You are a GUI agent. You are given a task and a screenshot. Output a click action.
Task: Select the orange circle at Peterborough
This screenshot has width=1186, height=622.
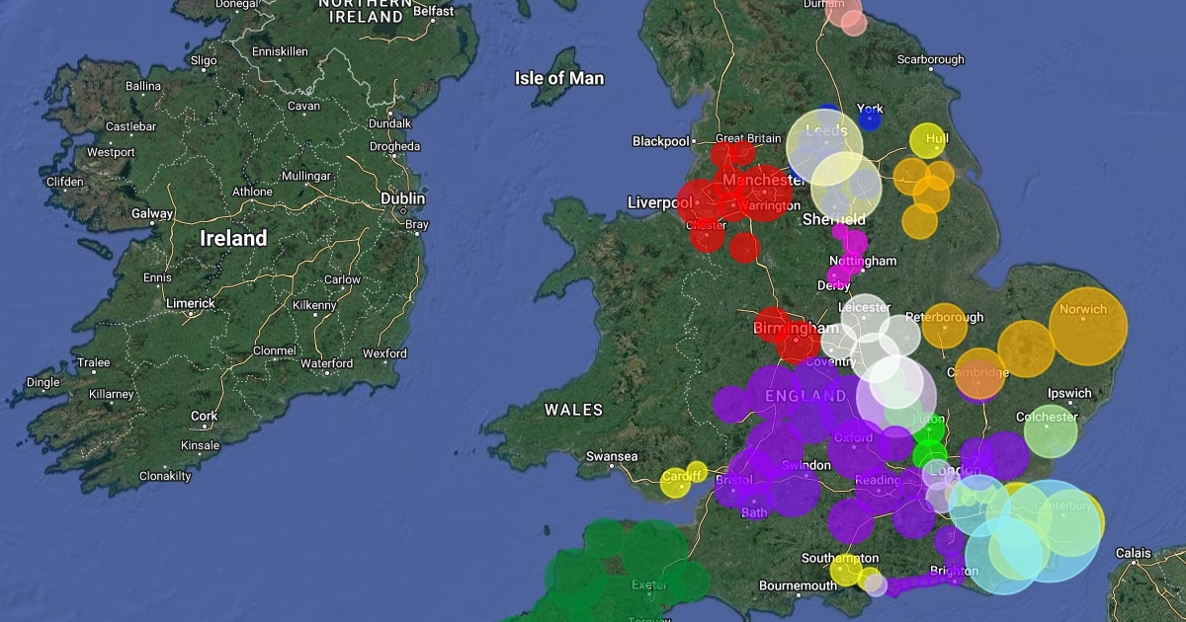[x=945, y=326]
